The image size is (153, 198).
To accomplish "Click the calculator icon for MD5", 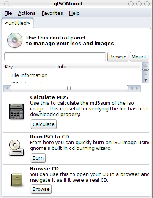I will coord(17,112).
